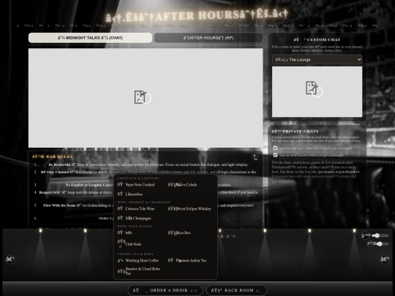The height and width of the screenshot is (296, 395).
Task: Adjust the upper volume slider
Action: (380, 235)
